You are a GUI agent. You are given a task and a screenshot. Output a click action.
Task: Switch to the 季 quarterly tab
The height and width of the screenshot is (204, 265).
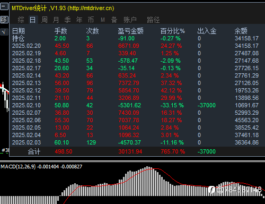coord(67,20)
